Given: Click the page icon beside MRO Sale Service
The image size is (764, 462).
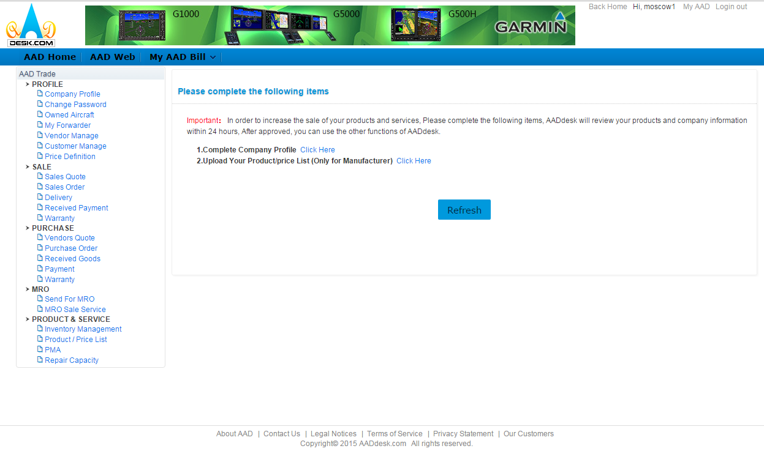Looking at the screenshot, I should [x=40, y=309].
